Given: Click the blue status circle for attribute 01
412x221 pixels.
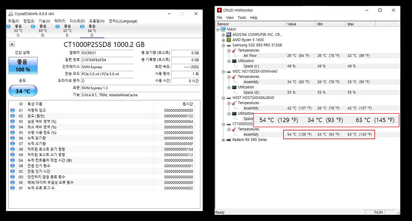Looking at the screenshot, I should tap(13, 110).
